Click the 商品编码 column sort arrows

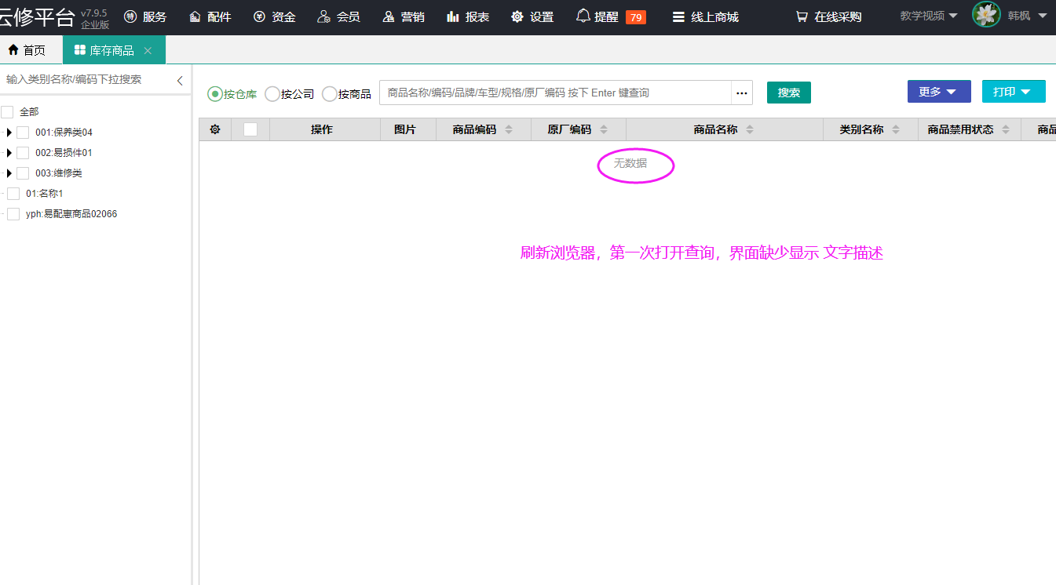click(509, 129)
